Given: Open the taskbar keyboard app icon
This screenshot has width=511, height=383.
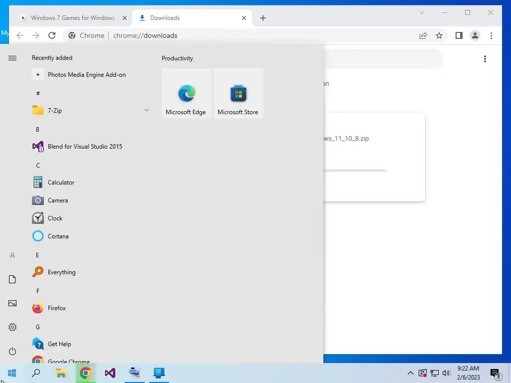Looking at the screenshot, I should click(135, 373).
